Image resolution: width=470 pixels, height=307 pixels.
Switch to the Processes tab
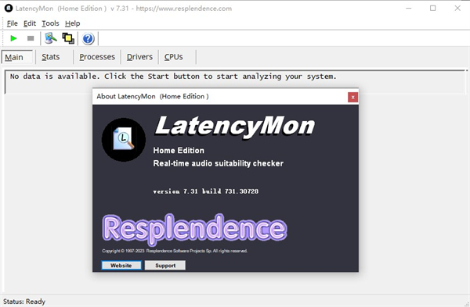[x=97, y=57]
